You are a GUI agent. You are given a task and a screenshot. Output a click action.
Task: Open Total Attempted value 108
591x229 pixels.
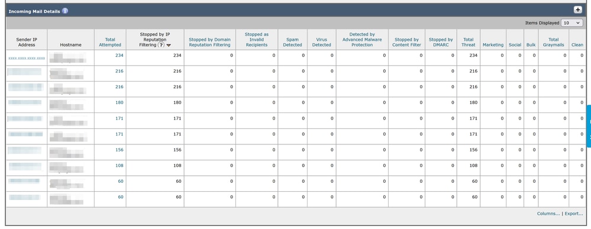[x=120, y=165]
